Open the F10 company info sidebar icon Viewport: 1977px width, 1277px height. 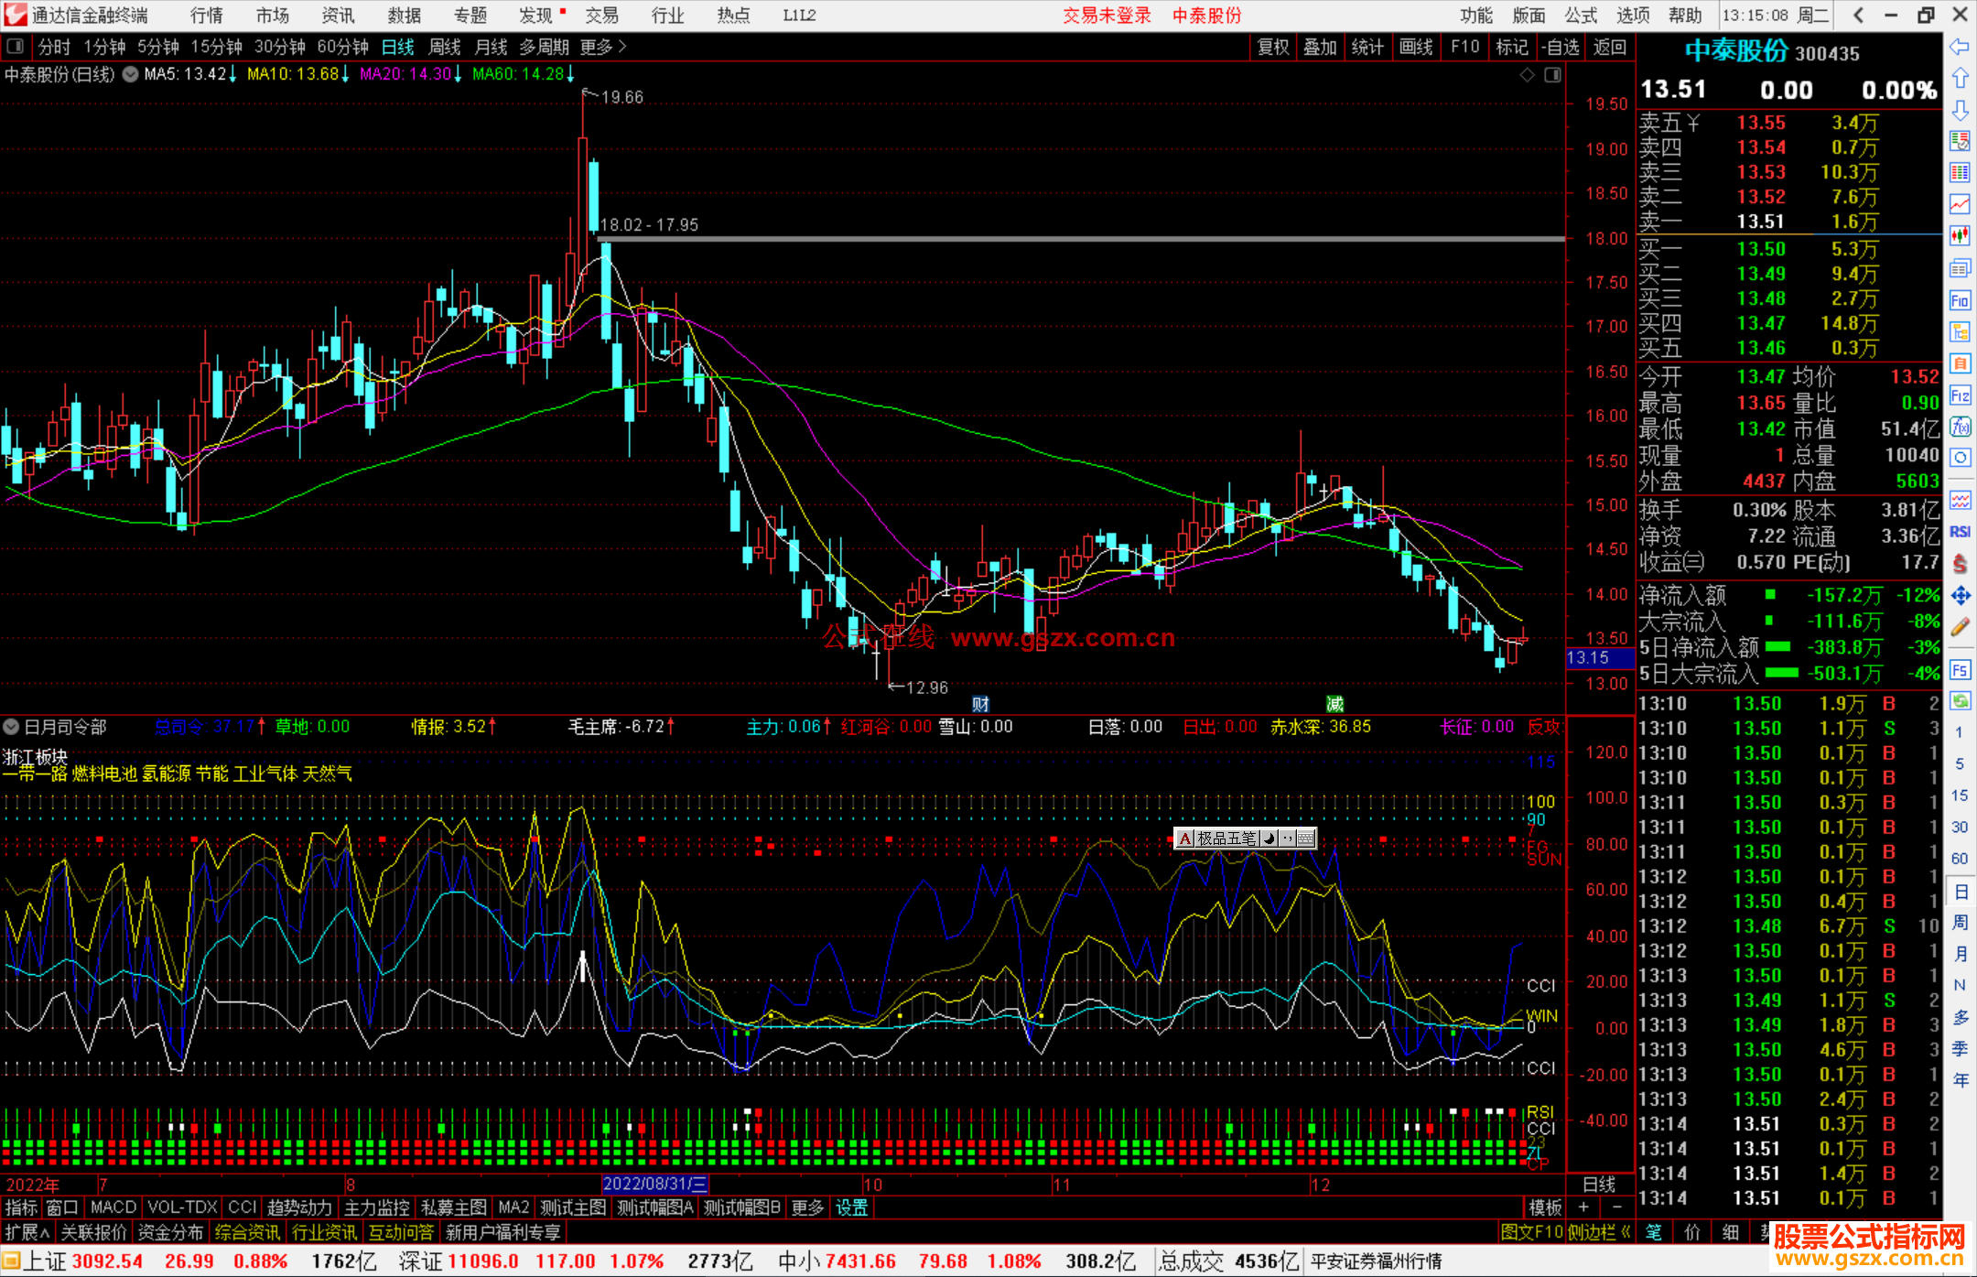tap(1960, 300)
